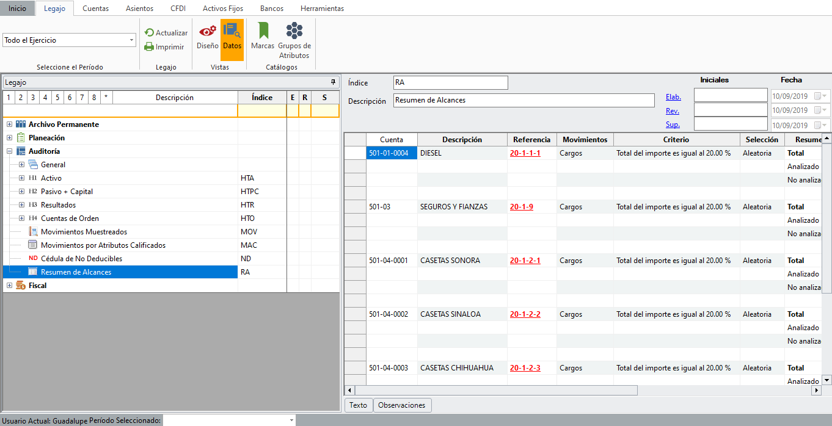Image resolution: width=832 pixels, height=426 pixels.
Task: Expand the Archivo Permanente tree node
Action: click(x=9, y=125)
